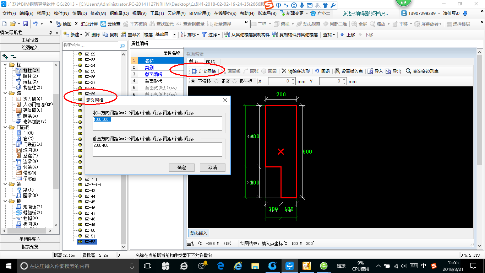Image resolution: width=485 pixels, height=273 pixels.
Task: Click 上移 move up arrow
Action: click(x=348, y=34)
